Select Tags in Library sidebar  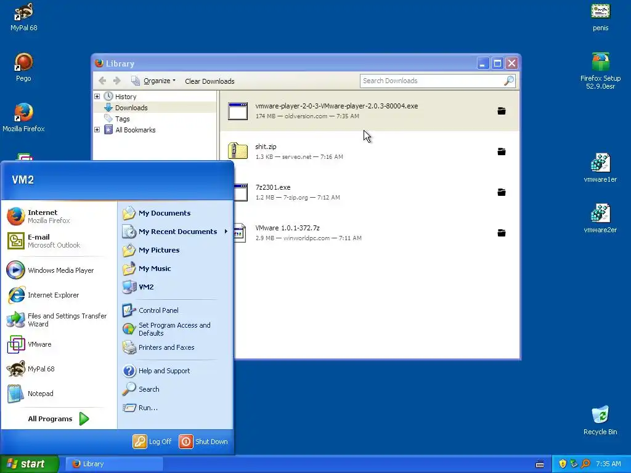coord(123,119)
